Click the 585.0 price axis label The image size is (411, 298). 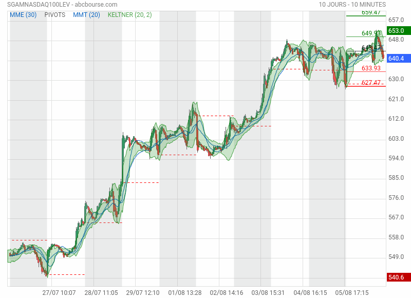(396, 178)
